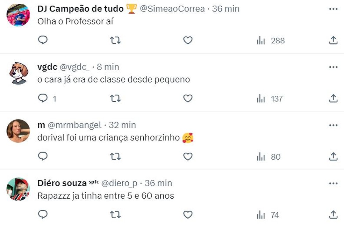Like the 'Olha o Professor aí' tweet
This screenshot has height=226, width=344.
click(x=188, y=41)
